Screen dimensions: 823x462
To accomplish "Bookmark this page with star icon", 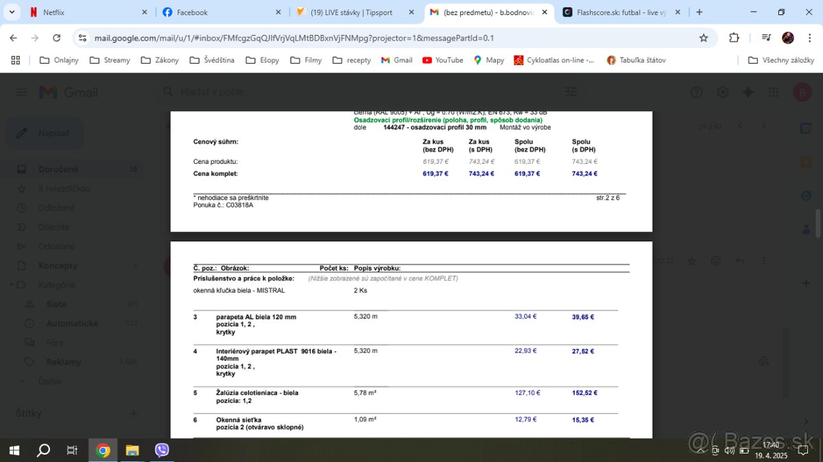I will tap(704, 38).
